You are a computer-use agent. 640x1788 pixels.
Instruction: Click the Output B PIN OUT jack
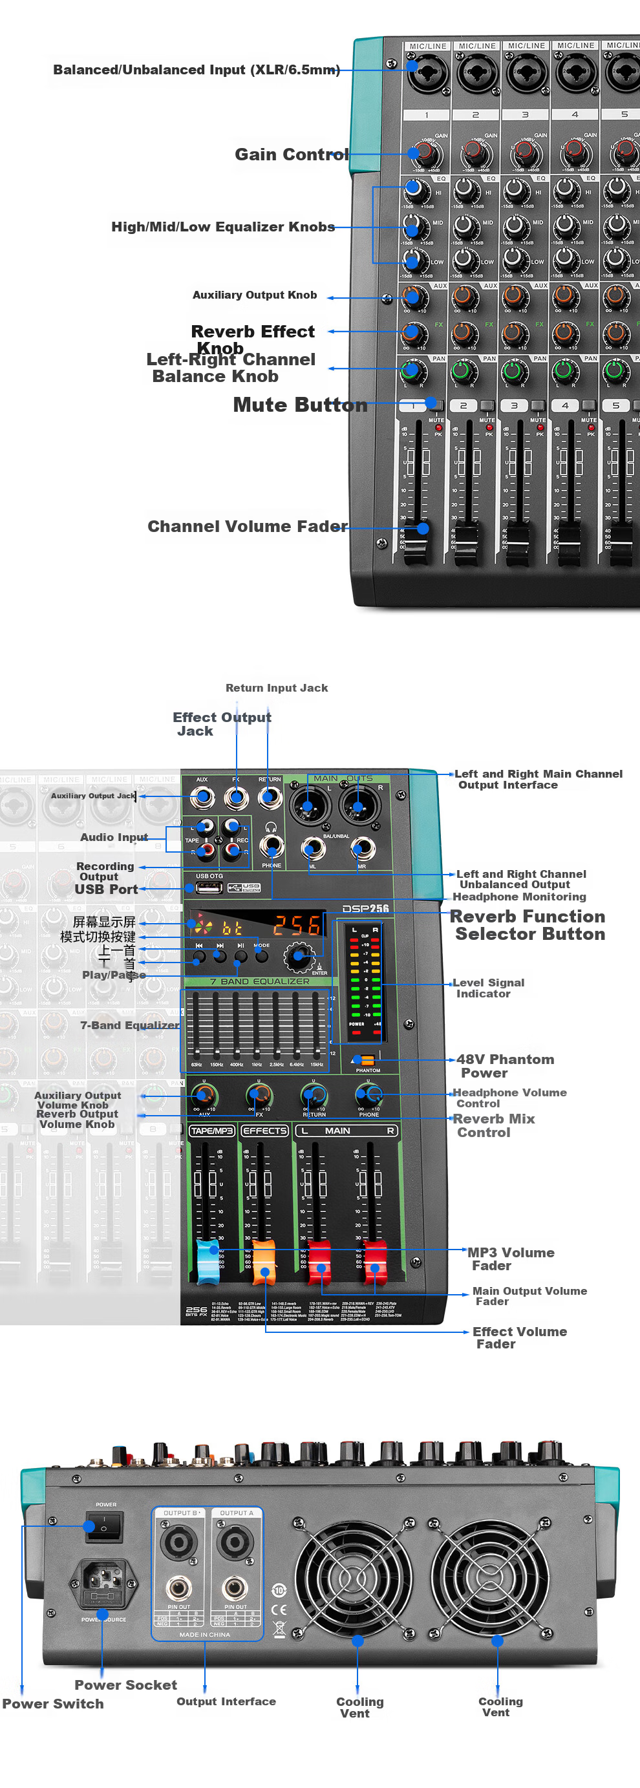[178, 1588]
